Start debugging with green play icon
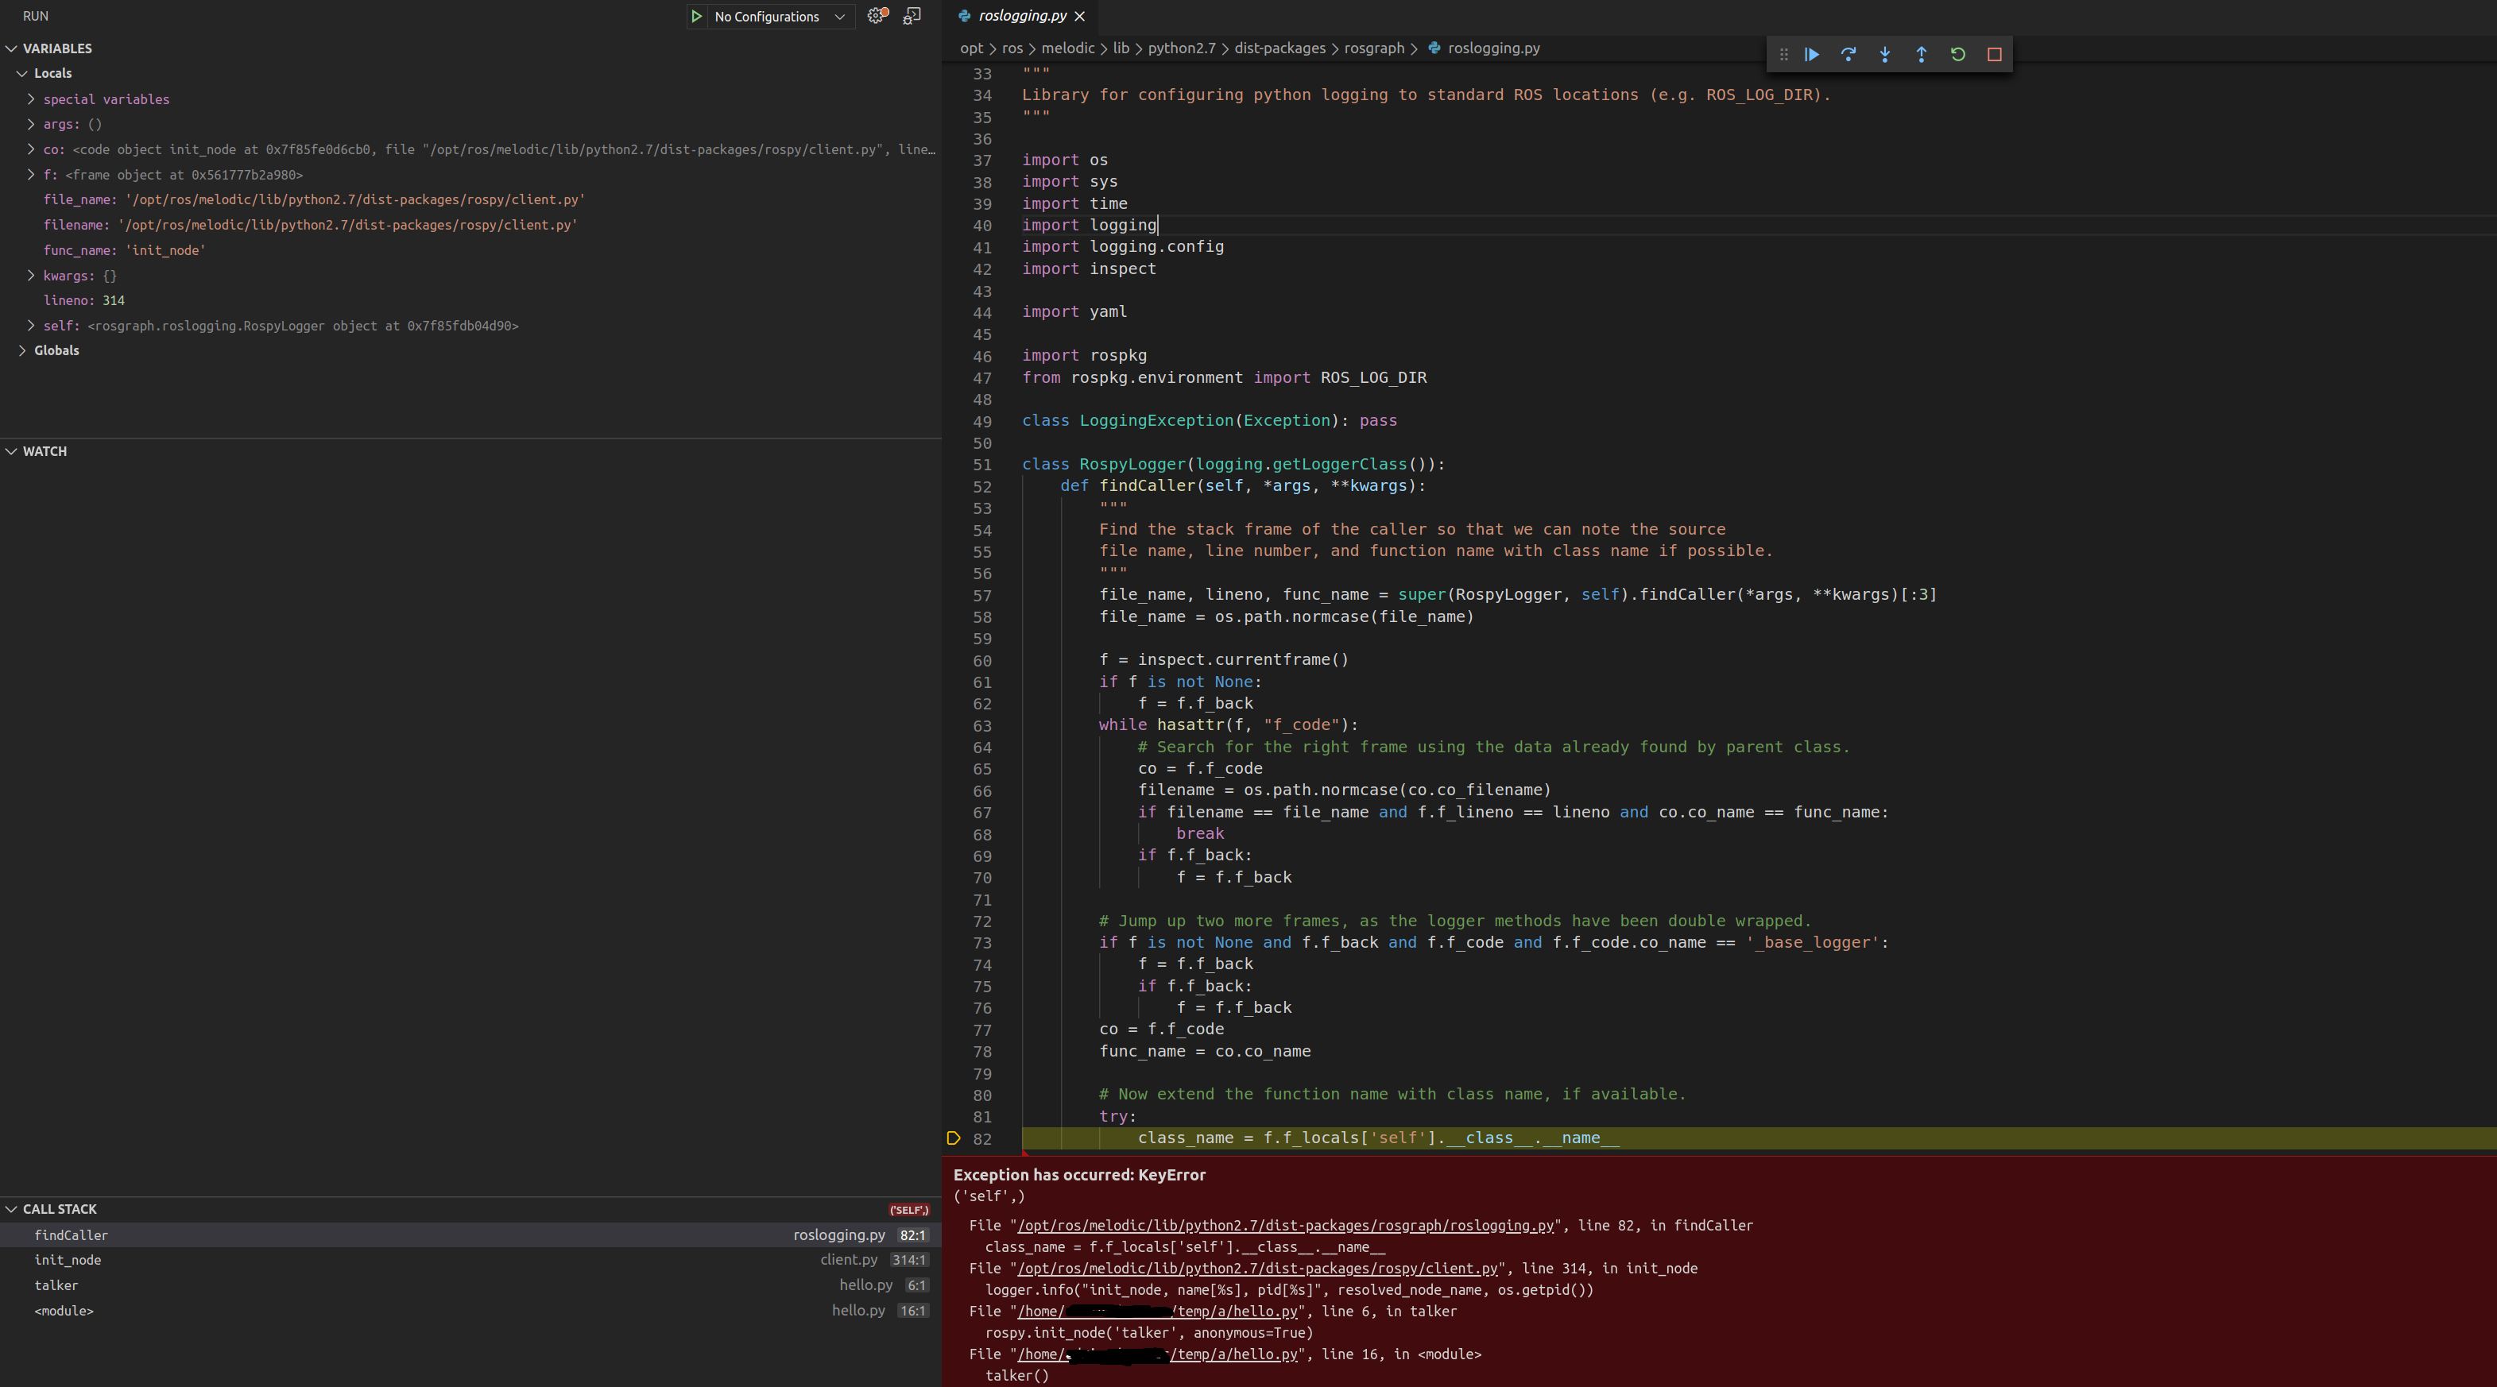2497x1387 pixels. click(696, 17)
